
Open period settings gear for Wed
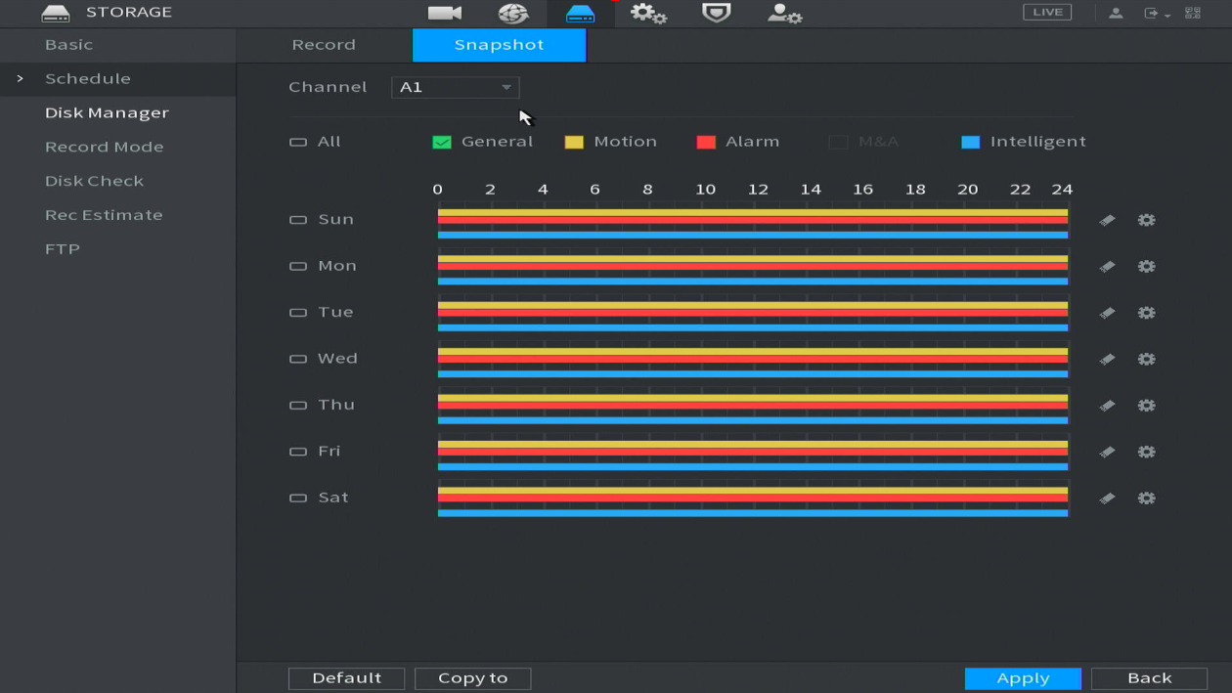(1146, 359)
